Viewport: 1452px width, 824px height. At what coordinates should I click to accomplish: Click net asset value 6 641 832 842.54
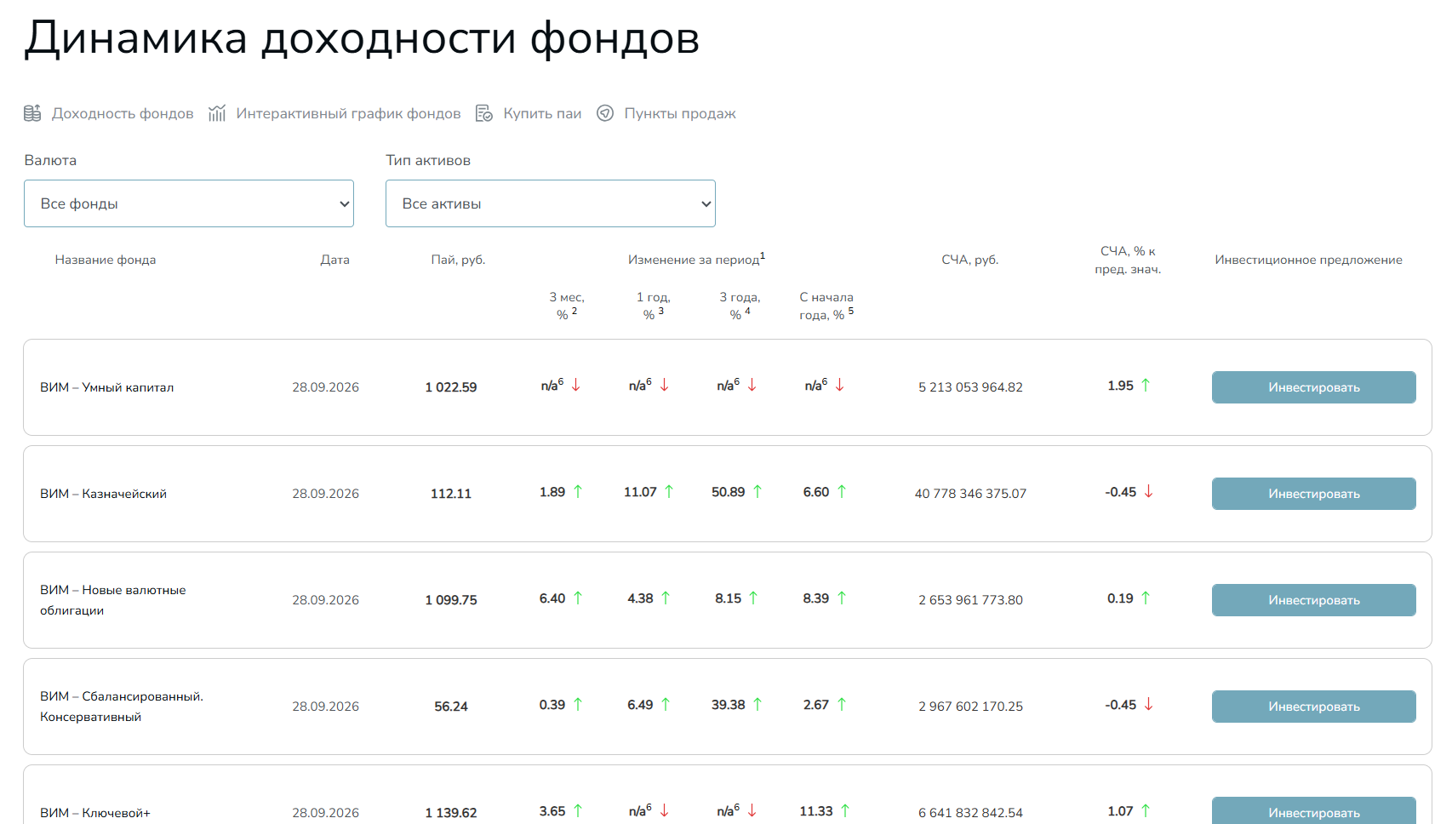click(x=970, y=813)
